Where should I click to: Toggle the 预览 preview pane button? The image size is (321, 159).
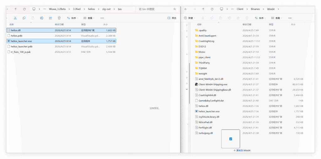(x=172, y=18)
